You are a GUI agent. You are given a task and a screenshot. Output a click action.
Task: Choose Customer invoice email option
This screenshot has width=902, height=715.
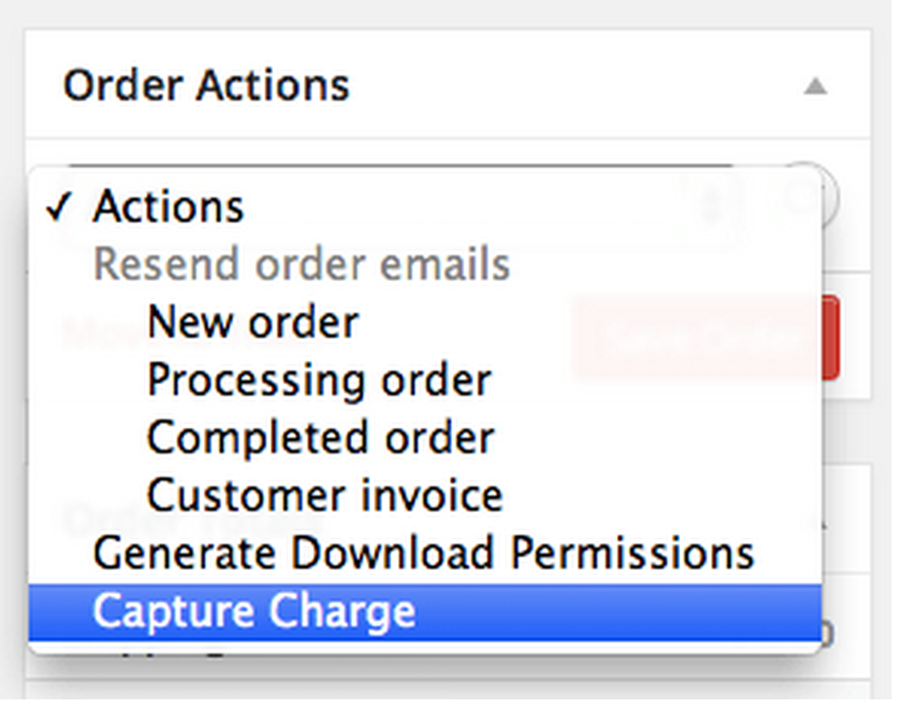coord(324,495)
